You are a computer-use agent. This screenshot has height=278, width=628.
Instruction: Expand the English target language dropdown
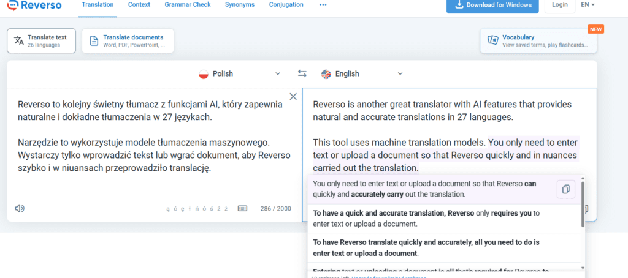400,73
